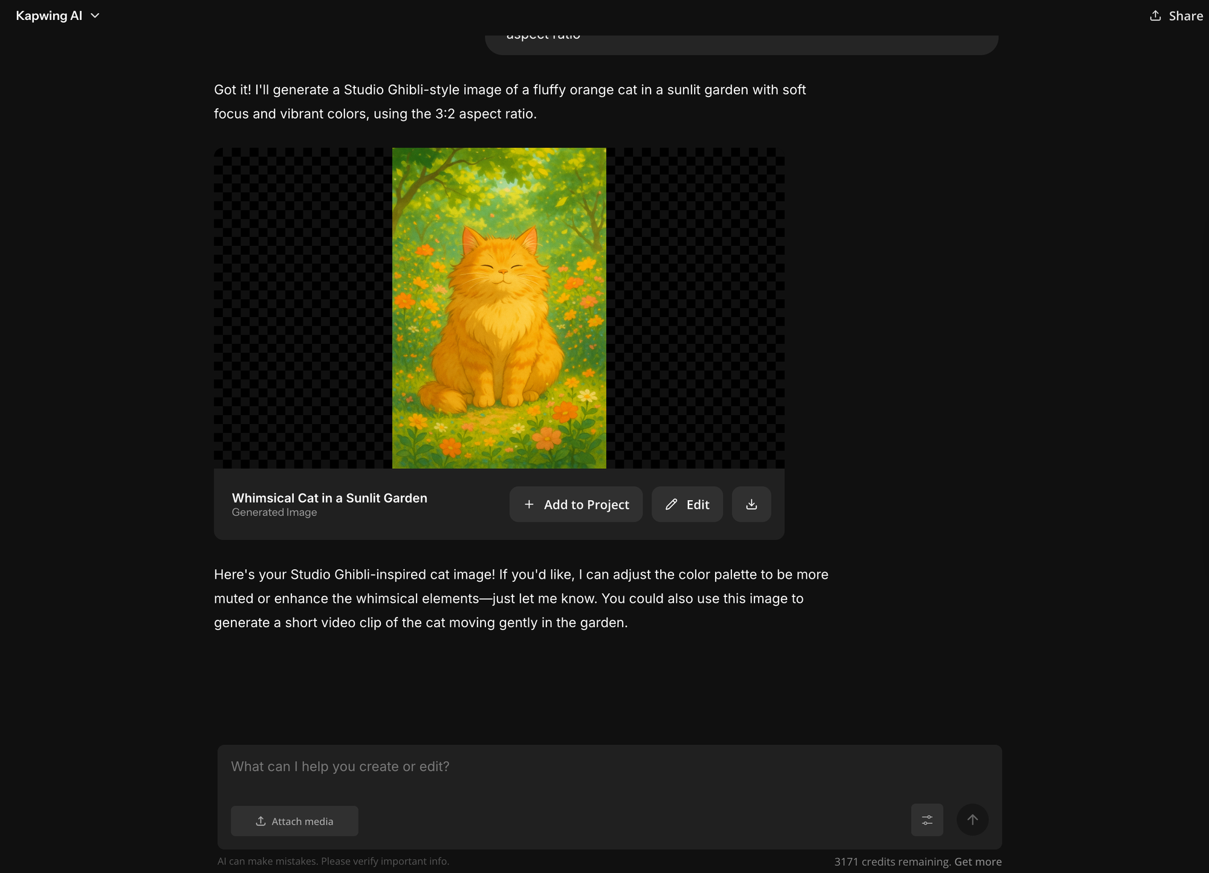Hit the send arrow button

972,820
